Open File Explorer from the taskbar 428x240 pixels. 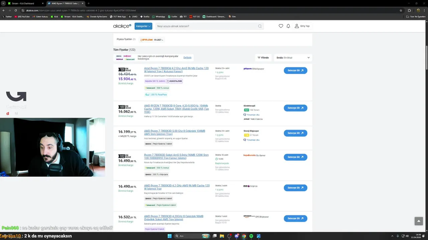(x=222, y=236)
